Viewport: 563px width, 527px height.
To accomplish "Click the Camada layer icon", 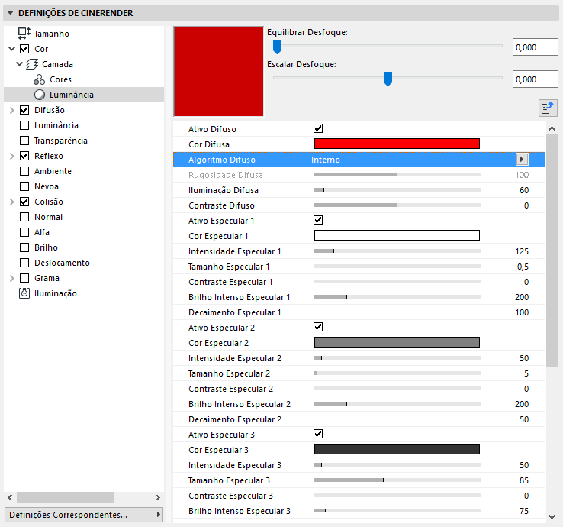I will 32,64.
